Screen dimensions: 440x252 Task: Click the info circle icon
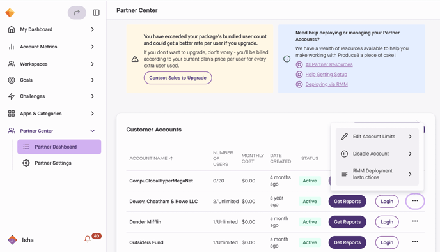point(287,59)
